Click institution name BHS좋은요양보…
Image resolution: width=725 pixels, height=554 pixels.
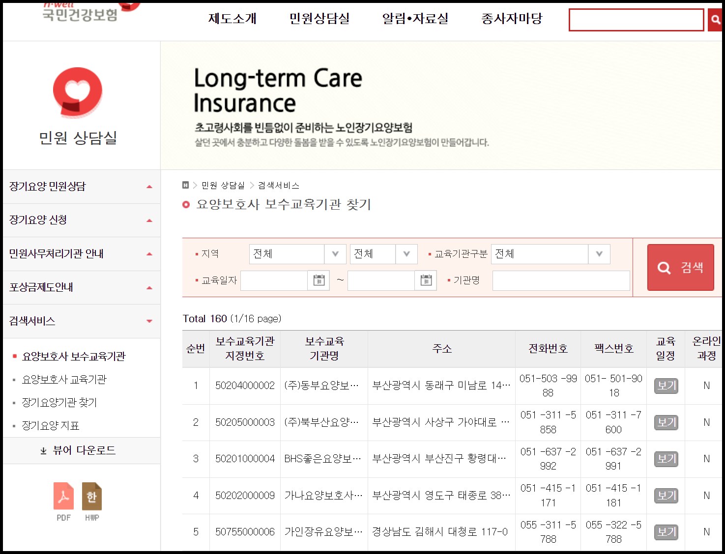click(x=322, y=459)
